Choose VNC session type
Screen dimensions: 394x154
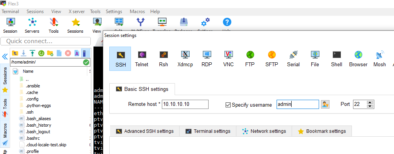[228, 59]
